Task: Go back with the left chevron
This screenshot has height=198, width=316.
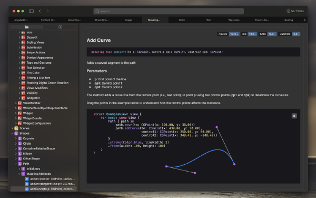Action: tap(39, 11)
